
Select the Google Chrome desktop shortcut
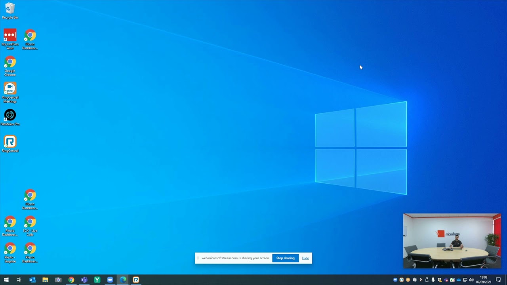pyautogui.click(x=10, y=66)
